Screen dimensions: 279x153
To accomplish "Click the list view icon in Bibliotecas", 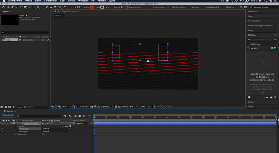I will [x=275, y=48].
